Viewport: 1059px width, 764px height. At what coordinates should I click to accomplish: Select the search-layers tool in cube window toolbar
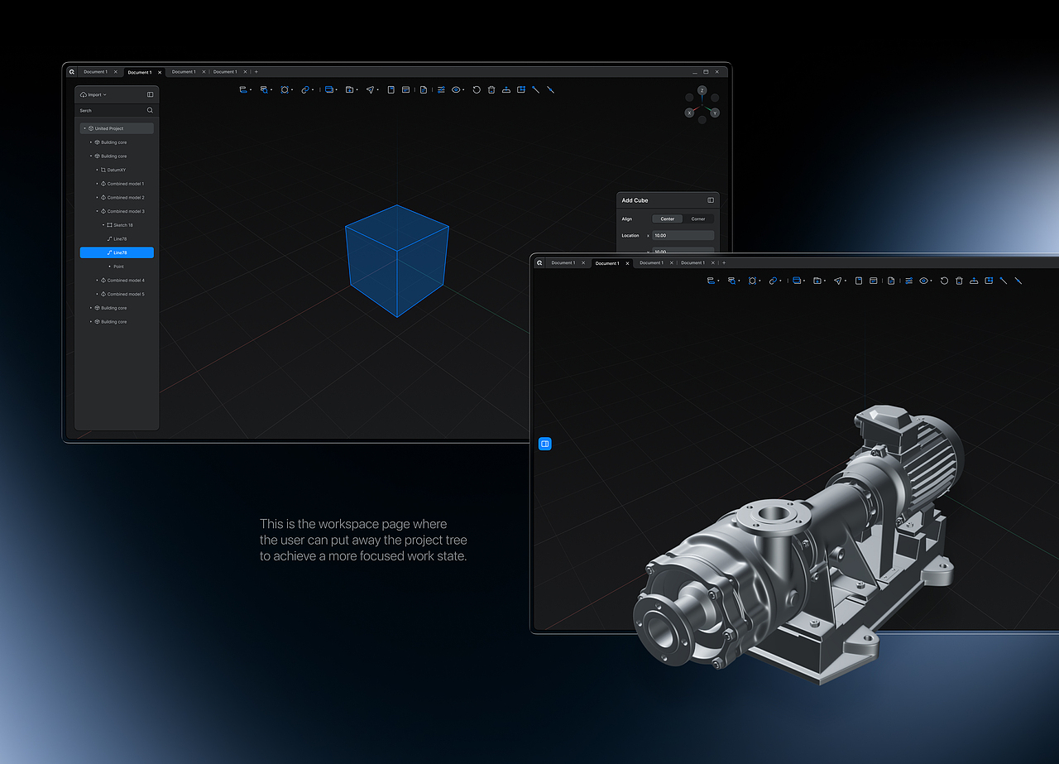coord(264,89)
